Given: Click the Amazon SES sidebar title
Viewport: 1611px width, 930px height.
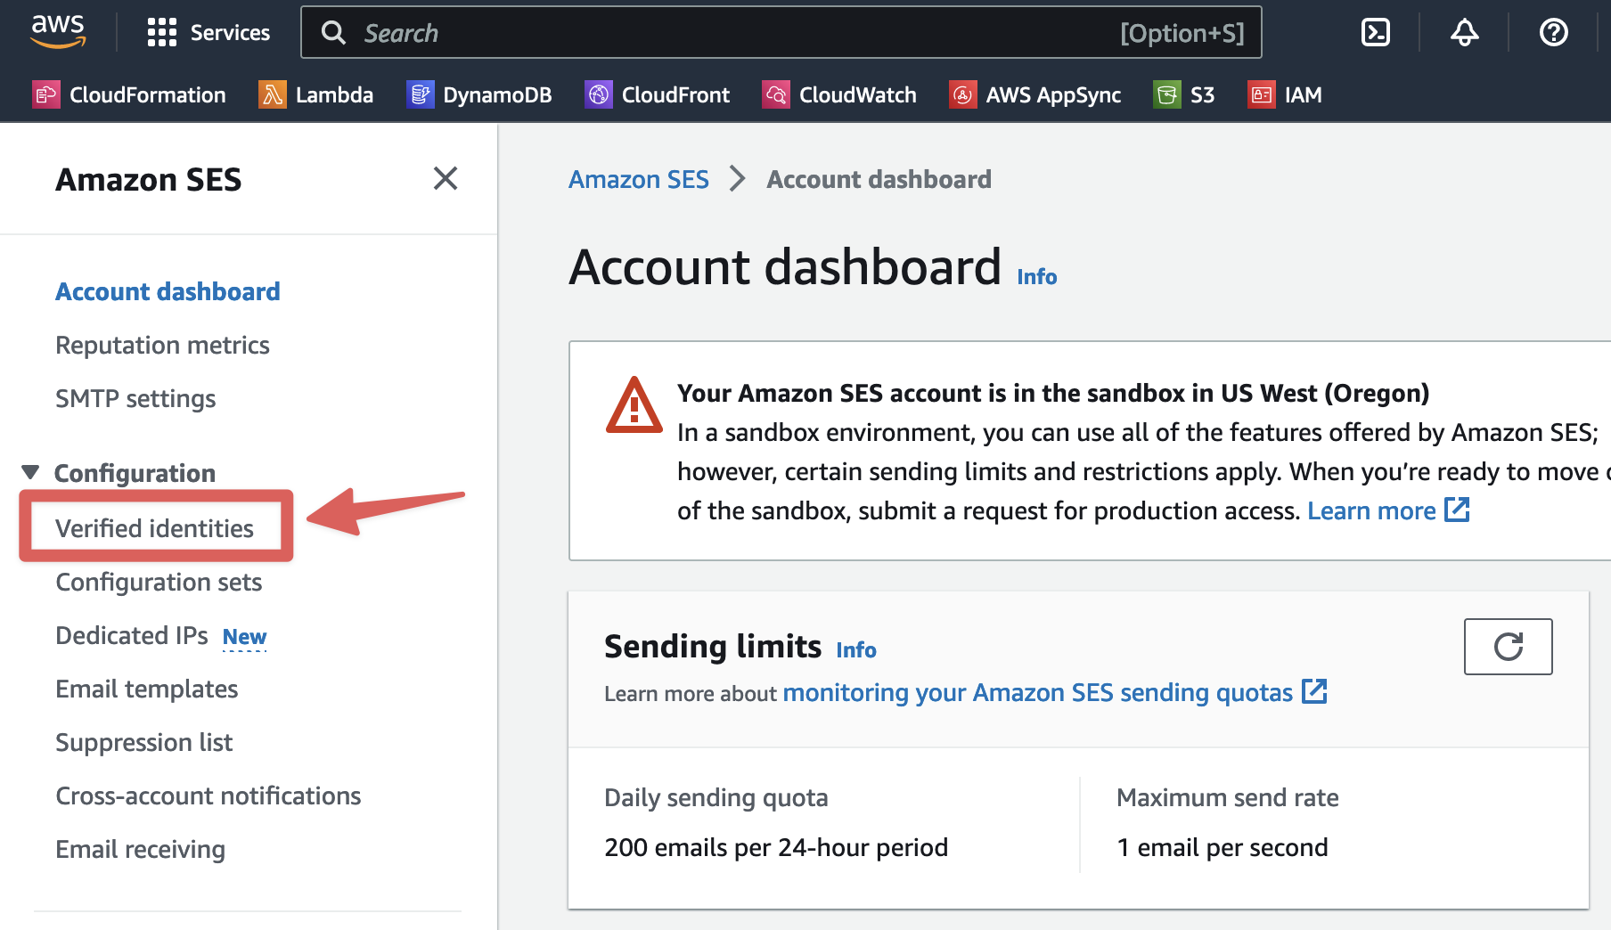Looking at the screenshot, I should [x=148, y=179].
